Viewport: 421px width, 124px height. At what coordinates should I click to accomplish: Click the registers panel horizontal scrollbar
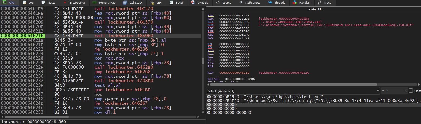293,85
